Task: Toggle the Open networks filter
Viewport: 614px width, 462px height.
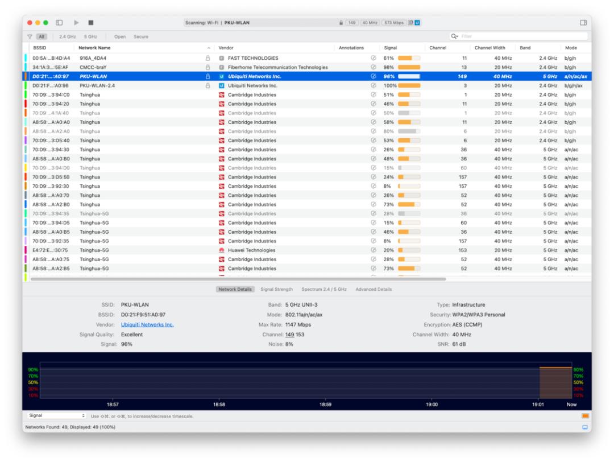Action: click(120, 36)
